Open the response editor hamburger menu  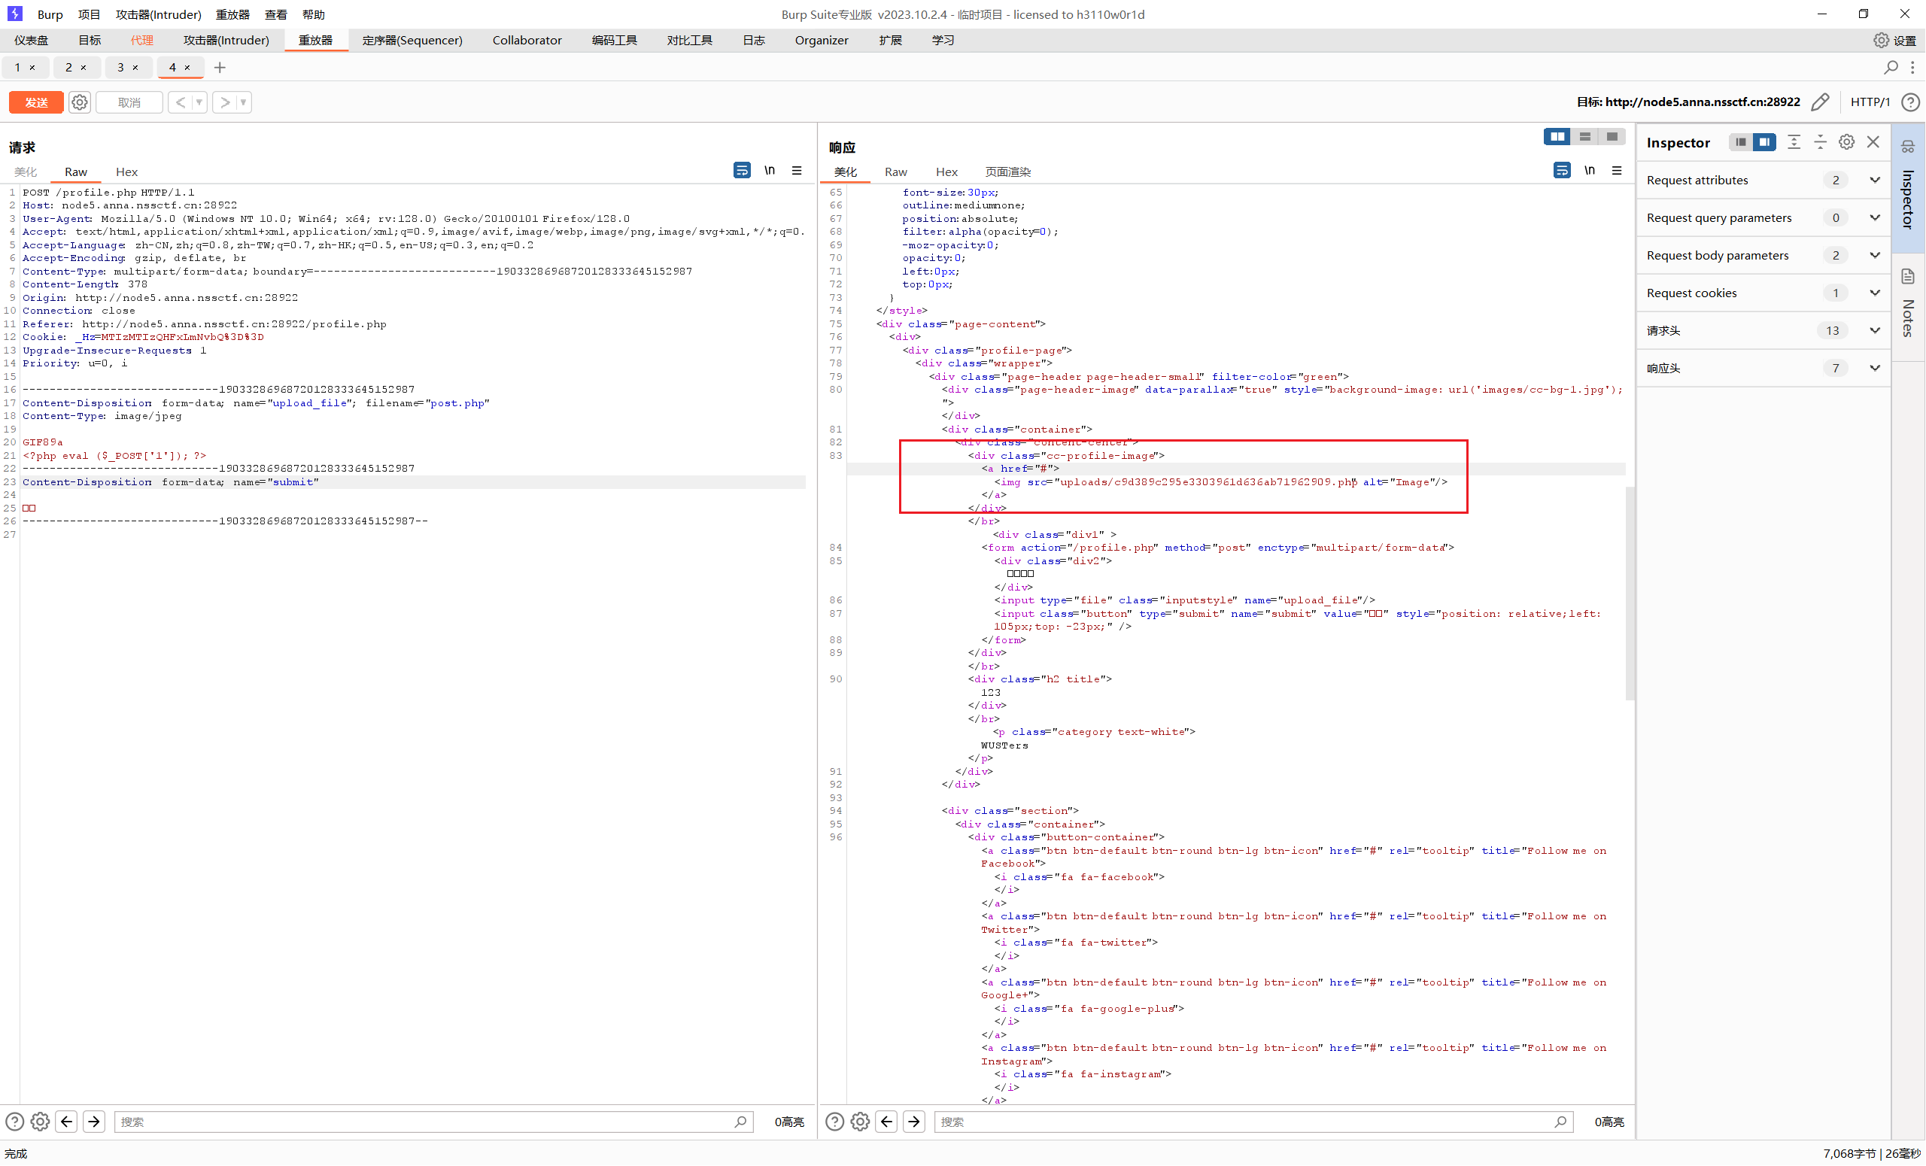1617,170
